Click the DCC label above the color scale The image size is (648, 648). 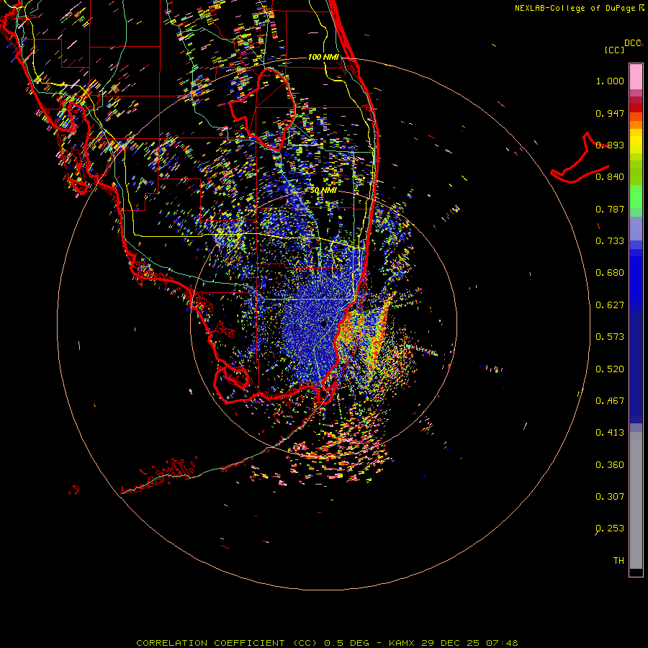click(x=632, y=43)
